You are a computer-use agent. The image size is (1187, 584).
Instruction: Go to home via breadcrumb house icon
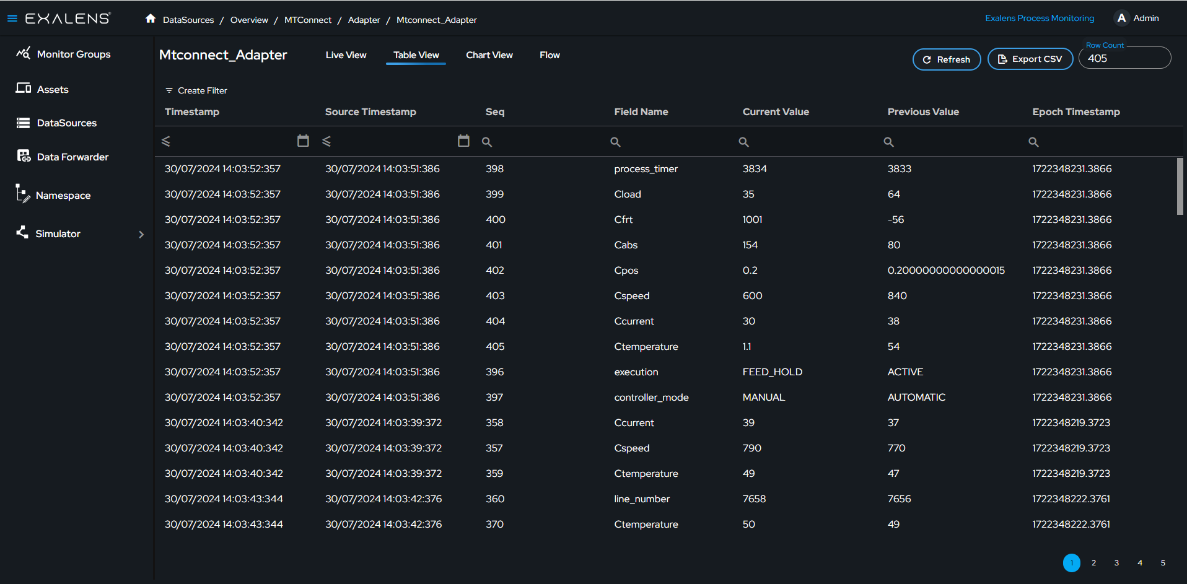pos(151,19)
